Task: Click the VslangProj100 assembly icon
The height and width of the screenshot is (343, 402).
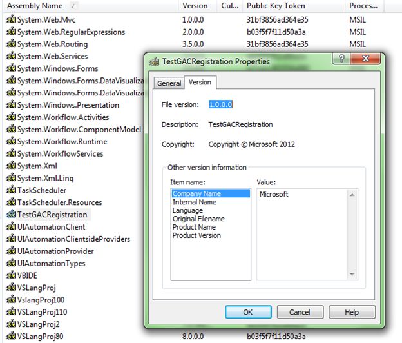Action: [x=11, y=300]
